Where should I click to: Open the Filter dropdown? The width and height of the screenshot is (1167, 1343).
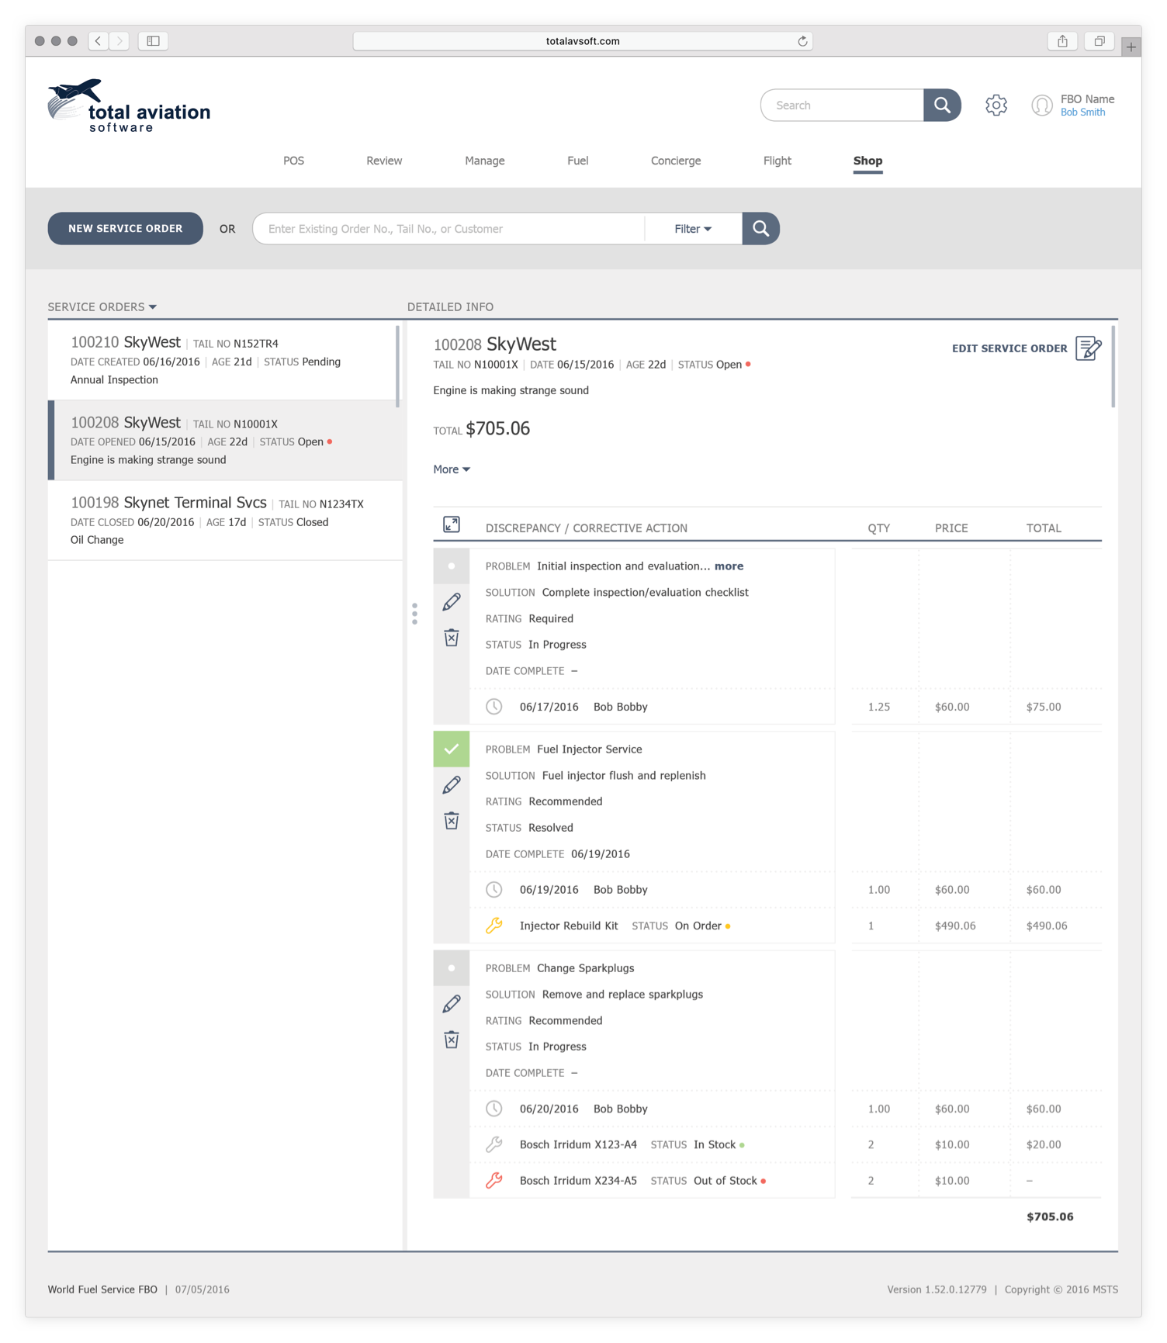tap(693, 229)
